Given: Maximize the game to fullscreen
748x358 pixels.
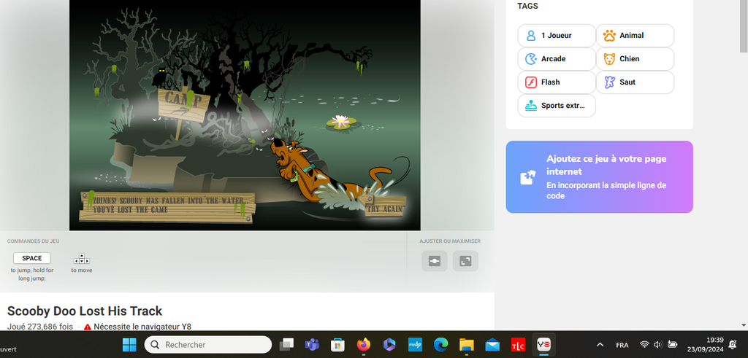Looking at the screenshot, I should (465, 261).
